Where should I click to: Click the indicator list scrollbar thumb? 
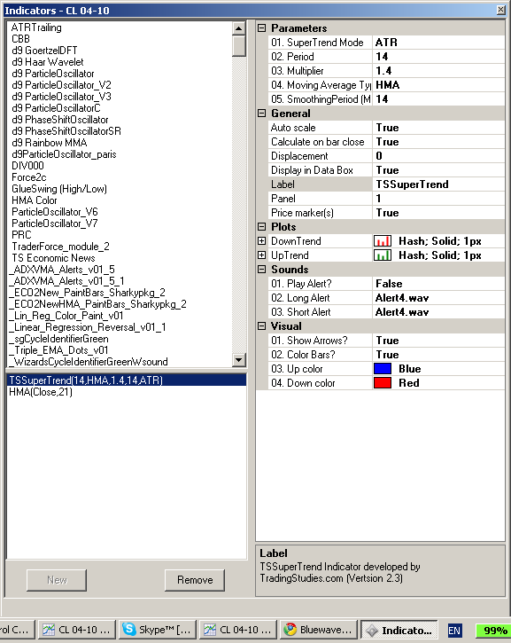pos(239,45)
